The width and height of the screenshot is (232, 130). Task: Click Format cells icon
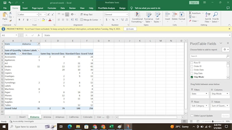click(x=182, y=15)
